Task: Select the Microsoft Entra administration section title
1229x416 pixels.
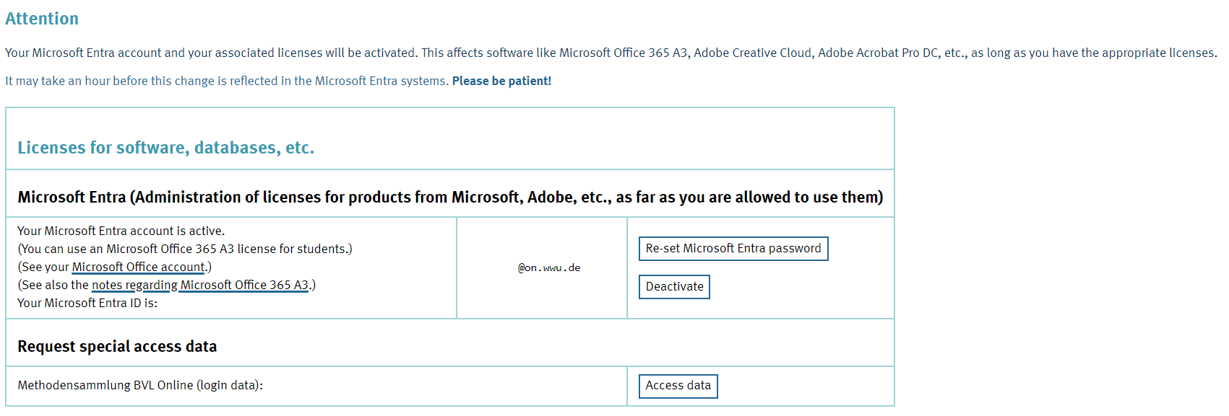Action: pos(449,198)
